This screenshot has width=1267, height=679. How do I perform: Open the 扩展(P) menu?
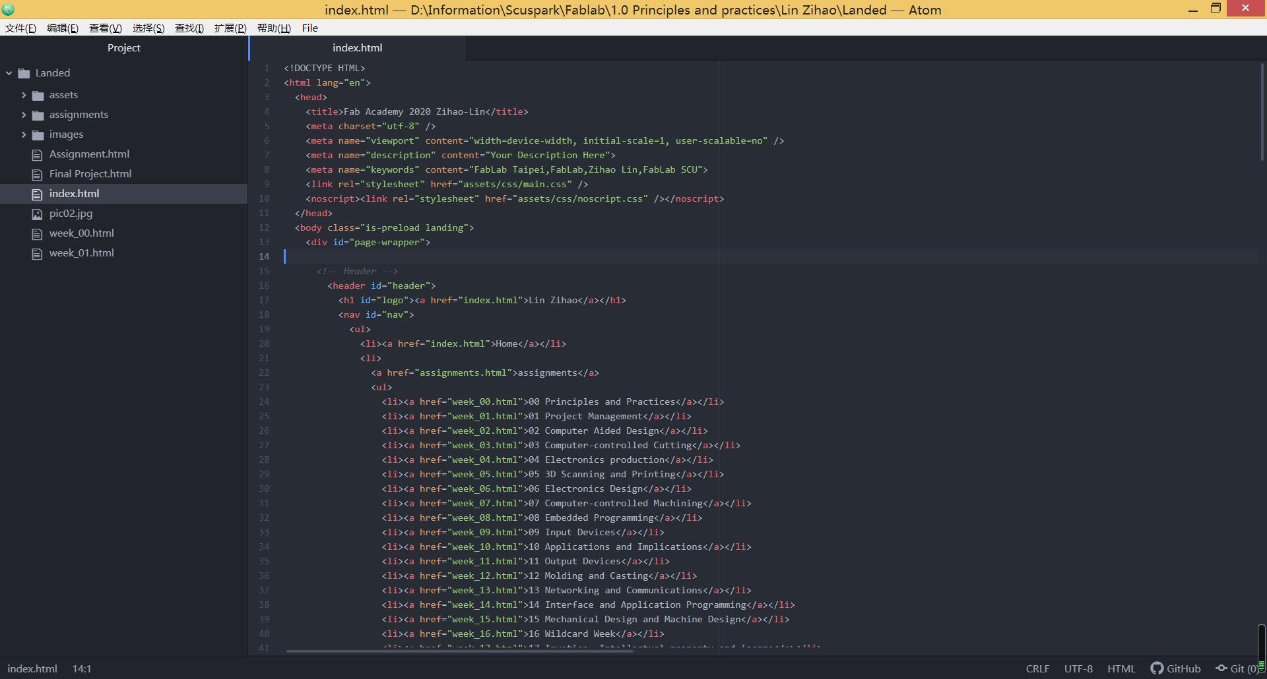coord(230,28)
